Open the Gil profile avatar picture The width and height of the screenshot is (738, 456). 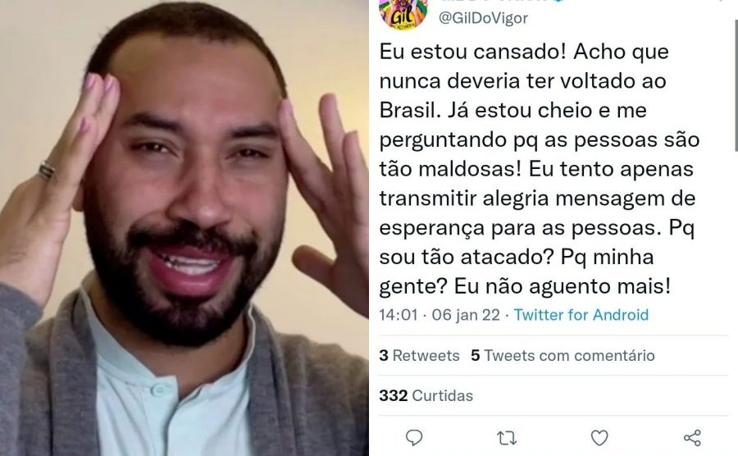pos(403,14)
